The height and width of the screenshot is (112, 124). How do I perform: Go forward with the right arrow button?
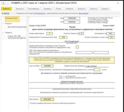tap(8, 3)
